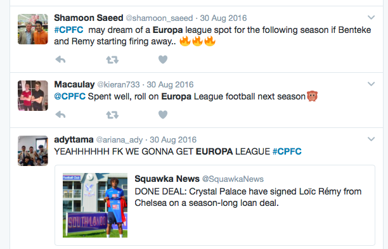View adyttama's profile avatar
The height and width of the screenshot is (249, 388).
(x=33, y=151)
